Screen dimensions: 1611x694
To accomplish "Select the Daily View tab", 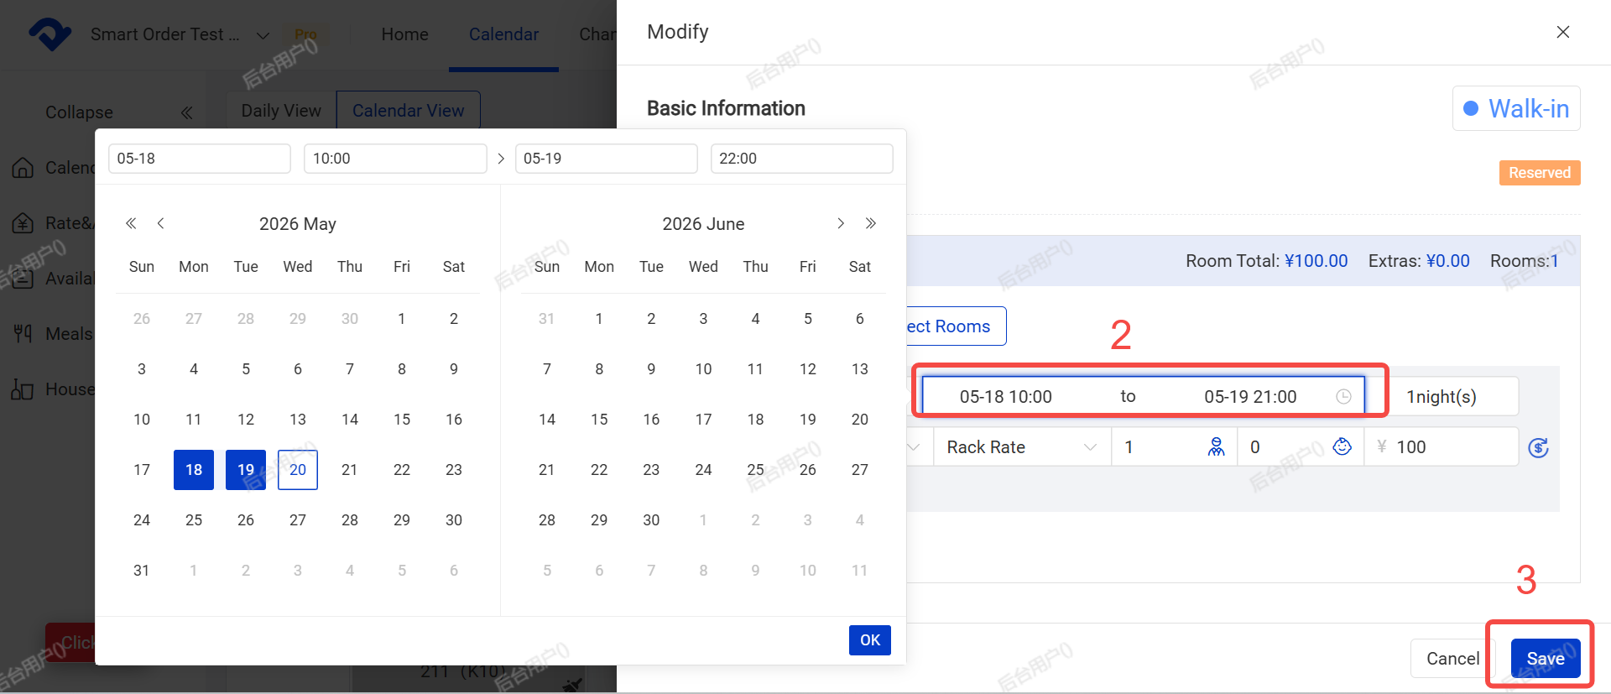I will (x=281, y=111).
